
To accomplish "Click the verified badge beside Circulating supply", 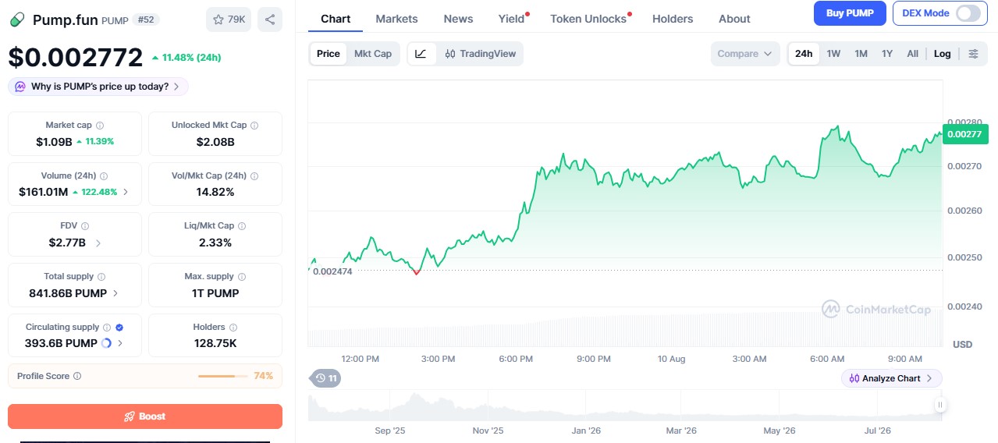I will pyautogui.click(x=119, y=327).
